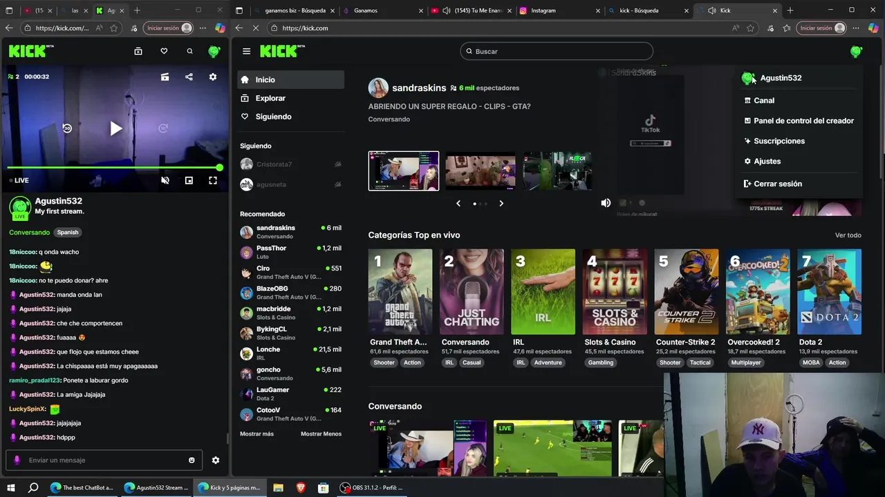Select third featured stream thumbnail
The width and height of the screenshot is (885, 497).
557,170
